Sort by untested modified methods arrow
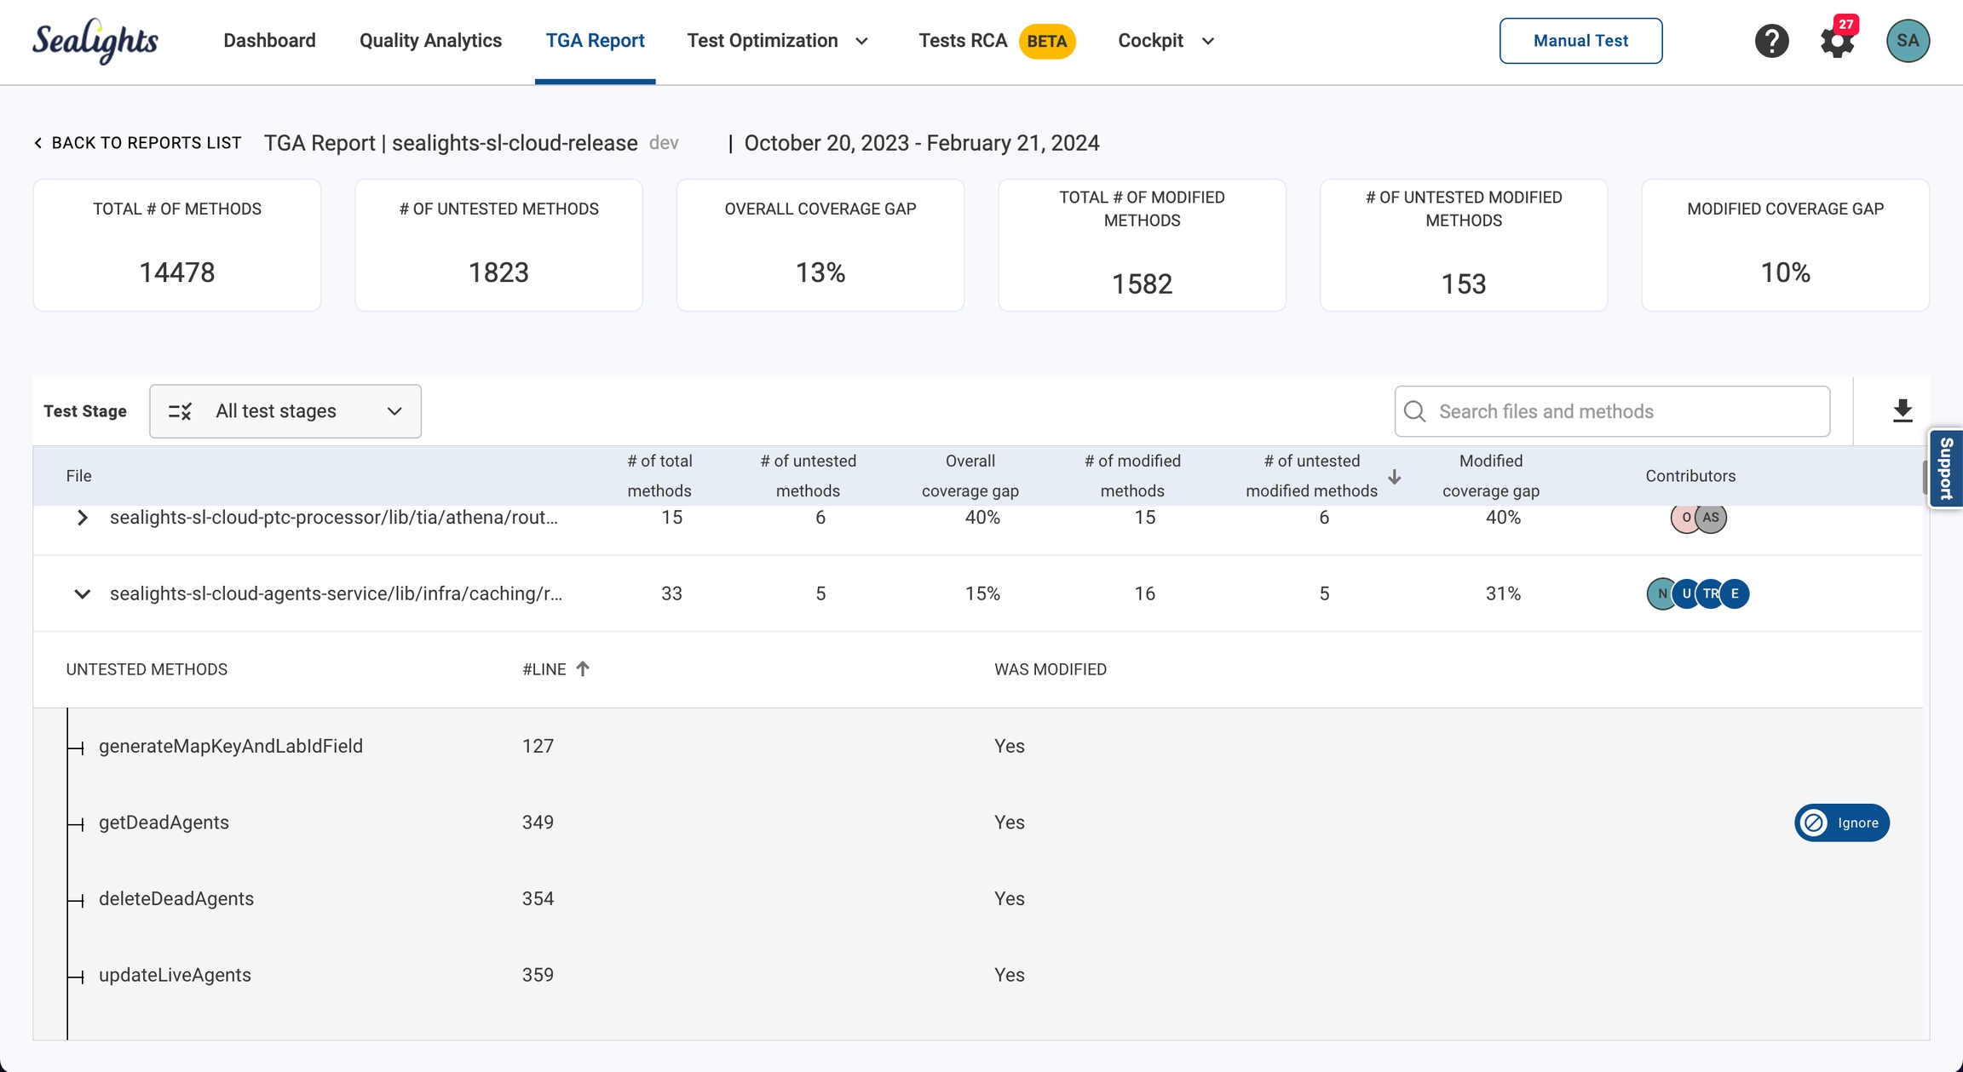Viewport: 1963px width, 1072px height. [1395, 477]
